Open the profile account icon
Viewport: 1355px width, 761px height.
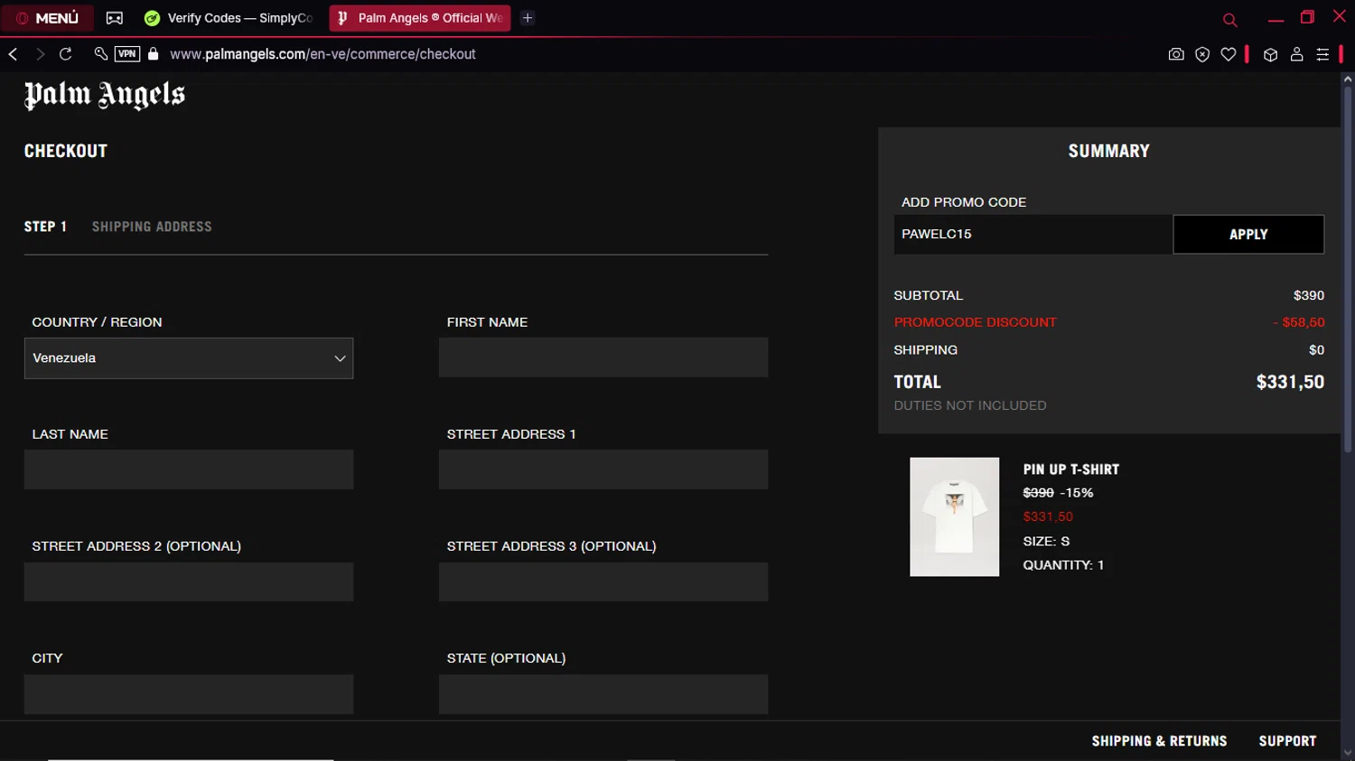[x=1296, y=54]
